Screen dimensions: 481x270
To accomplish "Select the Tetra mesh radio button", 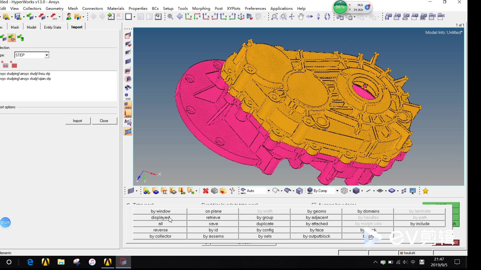I will 128,204.
